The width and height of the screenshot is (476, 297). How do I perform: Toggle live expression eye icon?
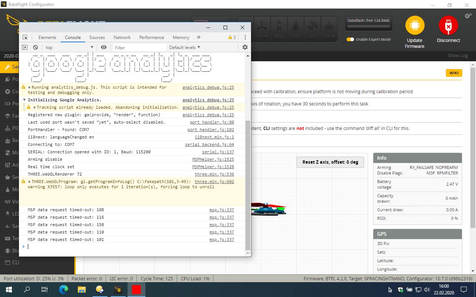pos(104,47)
